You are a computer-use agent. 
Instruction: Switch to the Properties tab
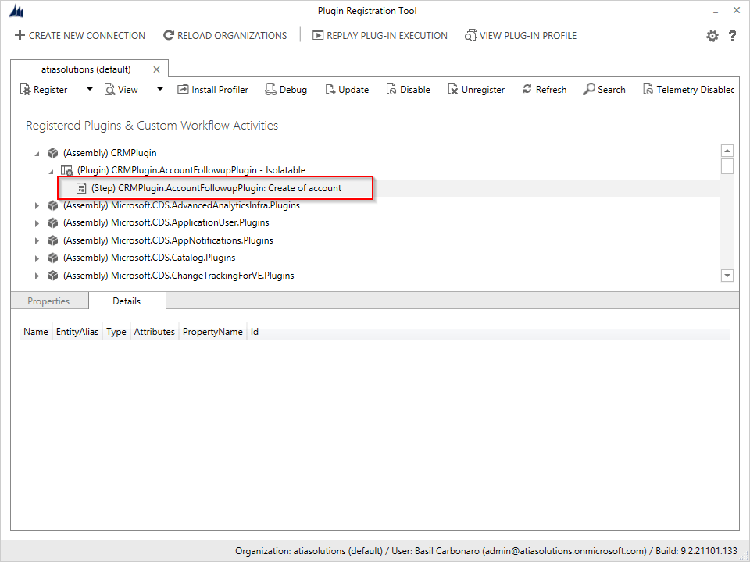click(48, 301)
